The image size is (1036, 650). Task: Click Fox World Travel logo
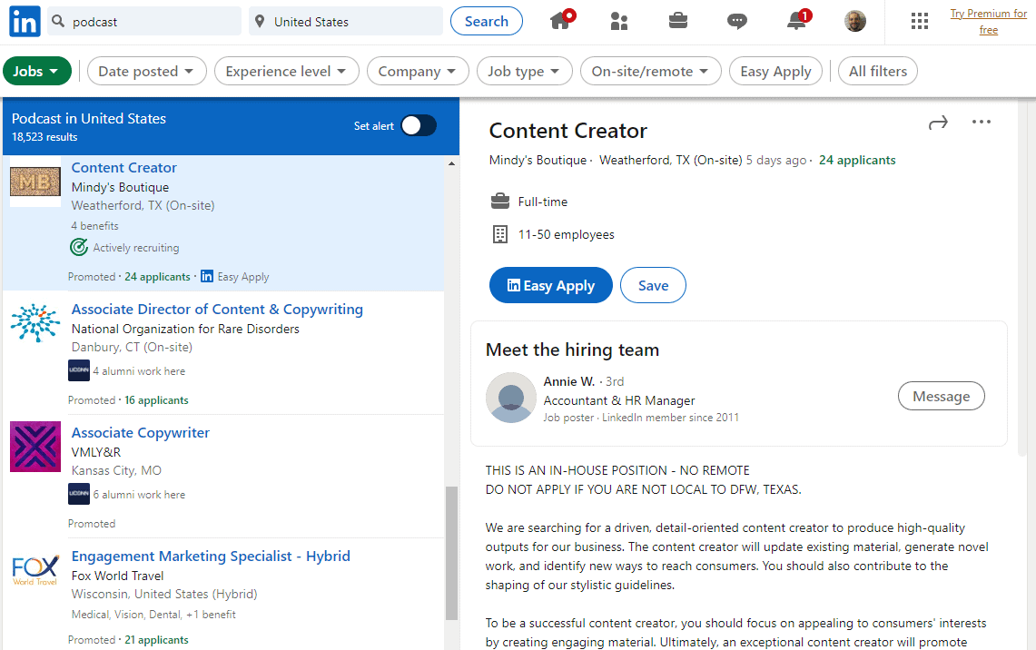point(35,570)
